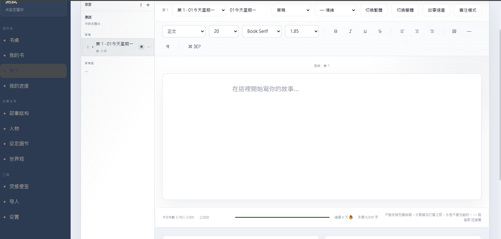Screen dimensions: 501x239
Task: Apply italic formatting
Action: (x=350, y=31)
